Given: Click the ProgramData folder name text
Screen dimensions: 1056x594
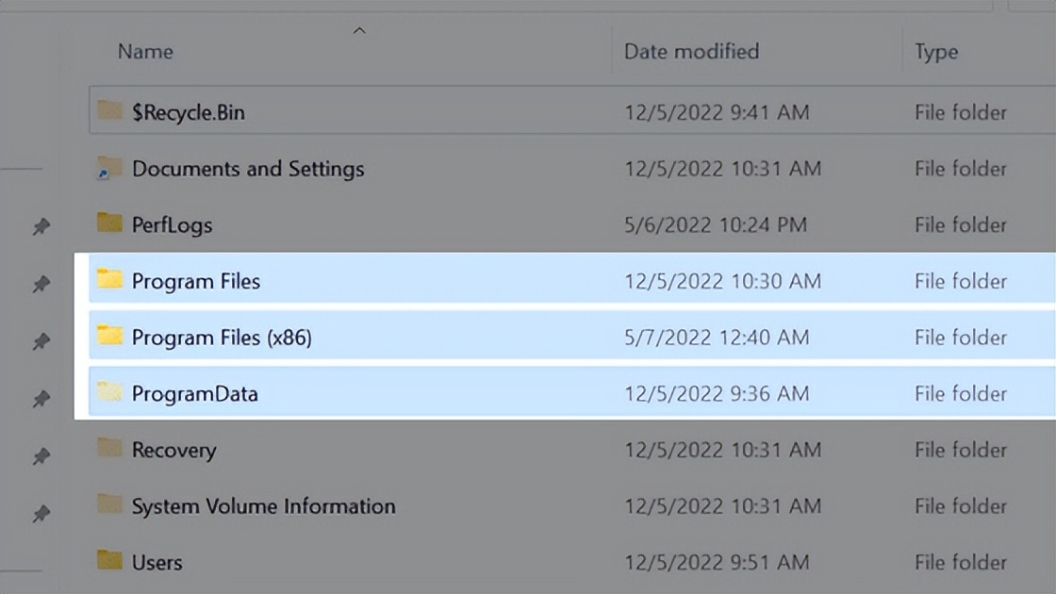Looking at the screenshot, I should [197, 393].
